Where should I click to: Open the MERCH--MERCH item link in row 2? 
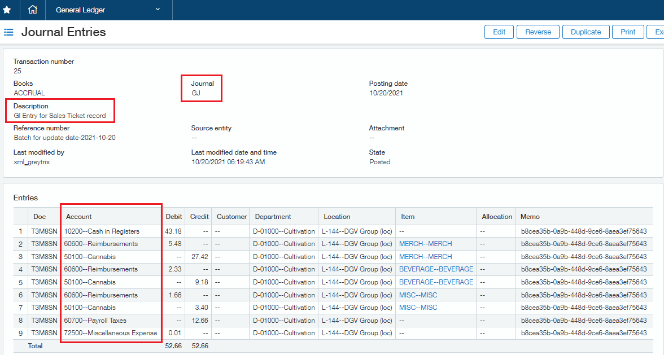tap(425, 244)
